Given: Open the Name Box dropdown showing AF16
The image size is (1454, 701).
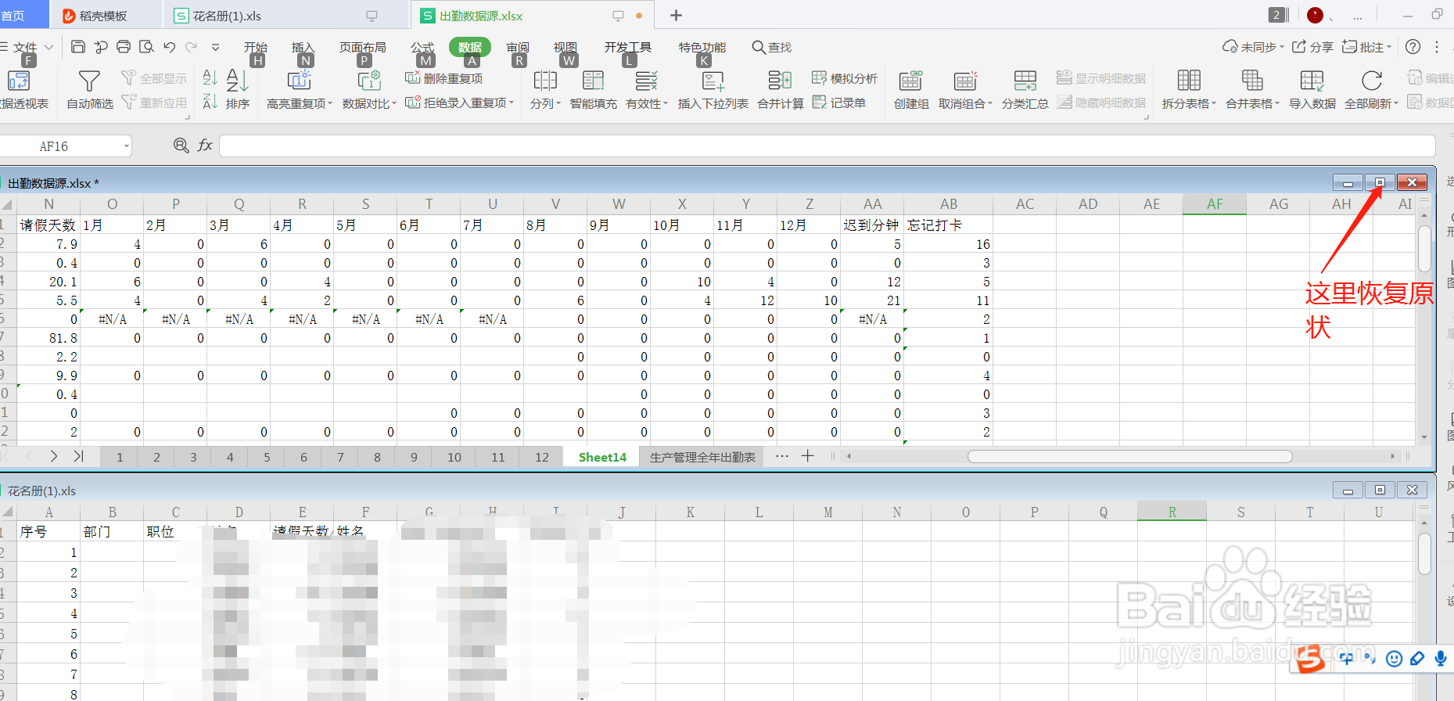Looking at the screenshot, I should [x=126, y=146].
